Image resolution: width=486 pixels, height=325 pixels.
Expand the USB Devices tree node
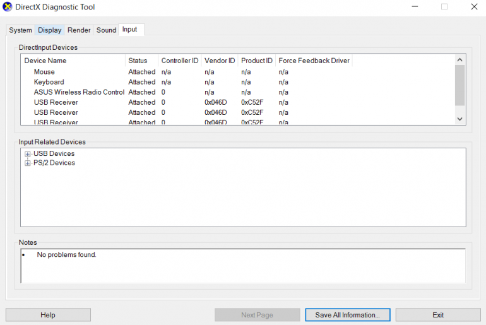click(x=28, y=154)
